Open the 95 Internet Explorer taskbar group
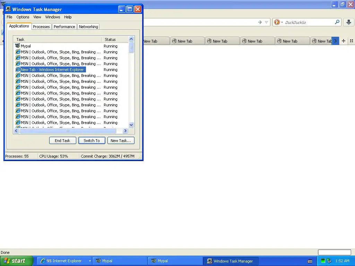This screenshot has height=266, width=355. (64, 261)
